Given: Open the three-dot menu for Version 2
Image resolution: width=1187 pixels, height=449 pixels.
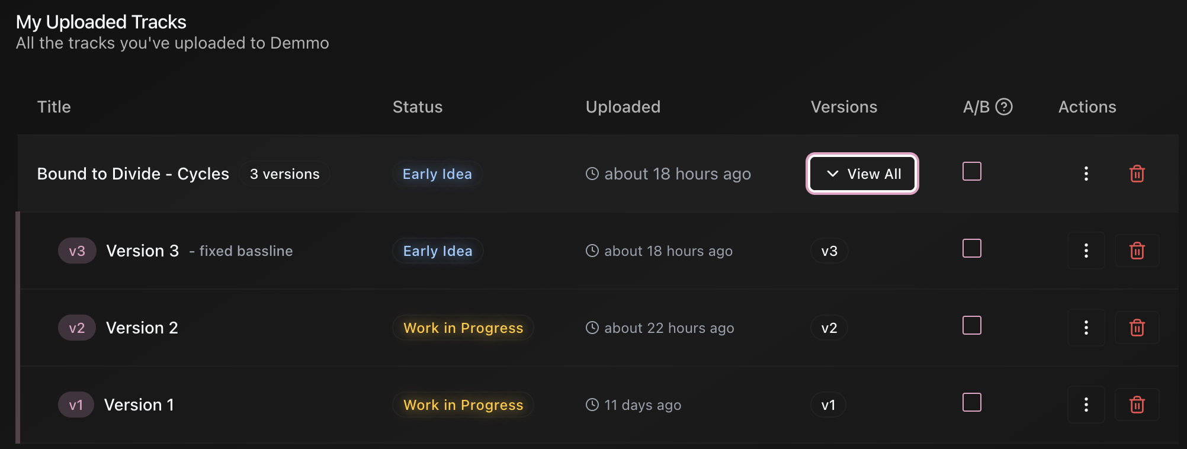Looking at the screenshot, I should (1086, 328).
